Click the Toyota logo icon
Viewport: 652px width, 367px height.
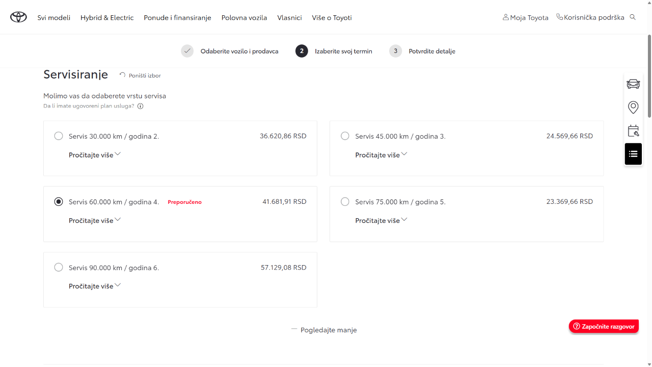tap(18, 17)
